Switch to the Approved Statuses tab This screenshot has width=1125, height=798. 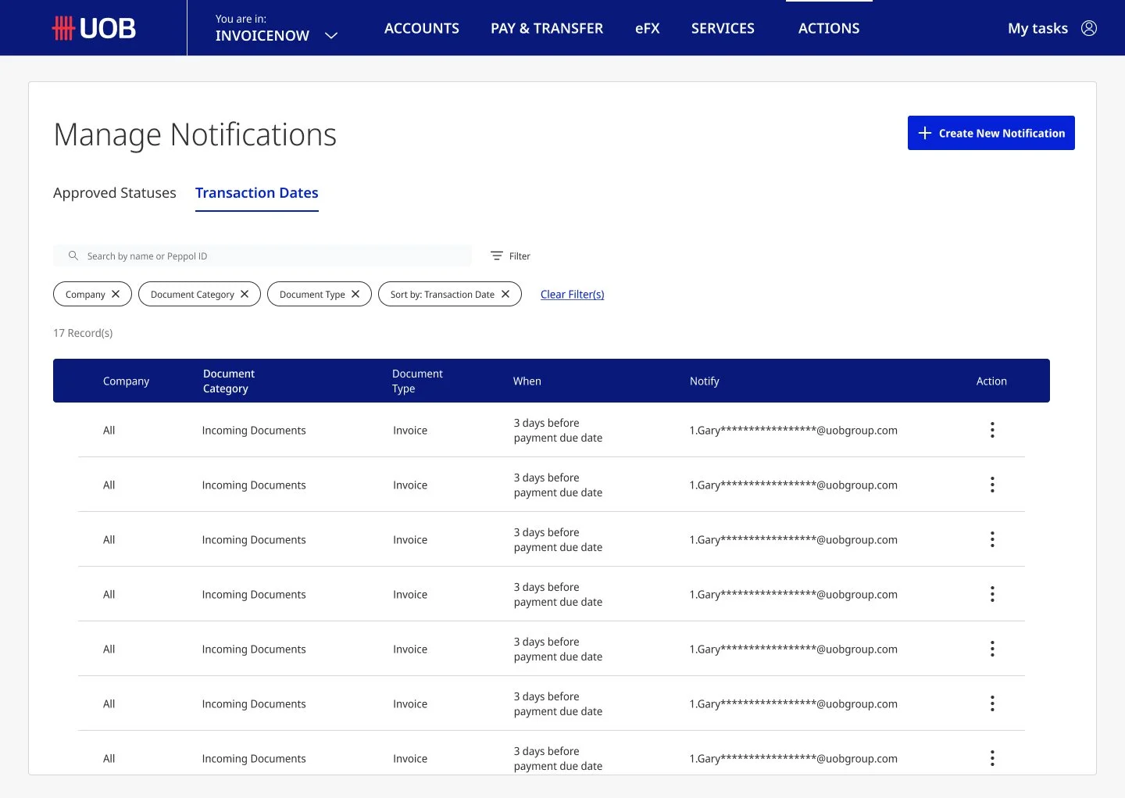pyautogui.click(x=115, y=192)
